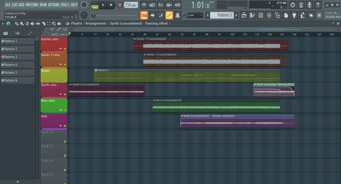Toggle the metronome
This screenshot has width=341, height=184.
point(144,5)
